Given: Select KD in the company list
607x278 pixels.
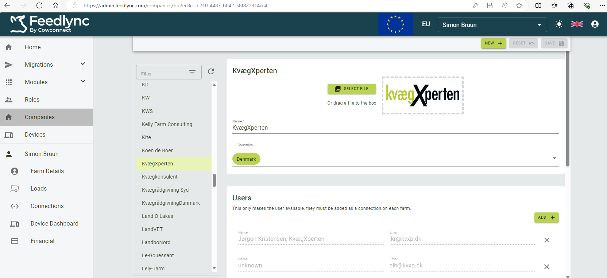Looking at the screenshot, I should (x=174, y=85).
